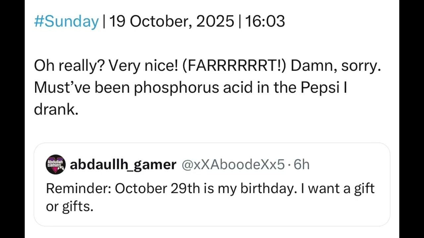Viewport: 424px width, 238px height.
Task: Click the Abdullah Gaming profile avatar
Action: [x=56, y=164]
